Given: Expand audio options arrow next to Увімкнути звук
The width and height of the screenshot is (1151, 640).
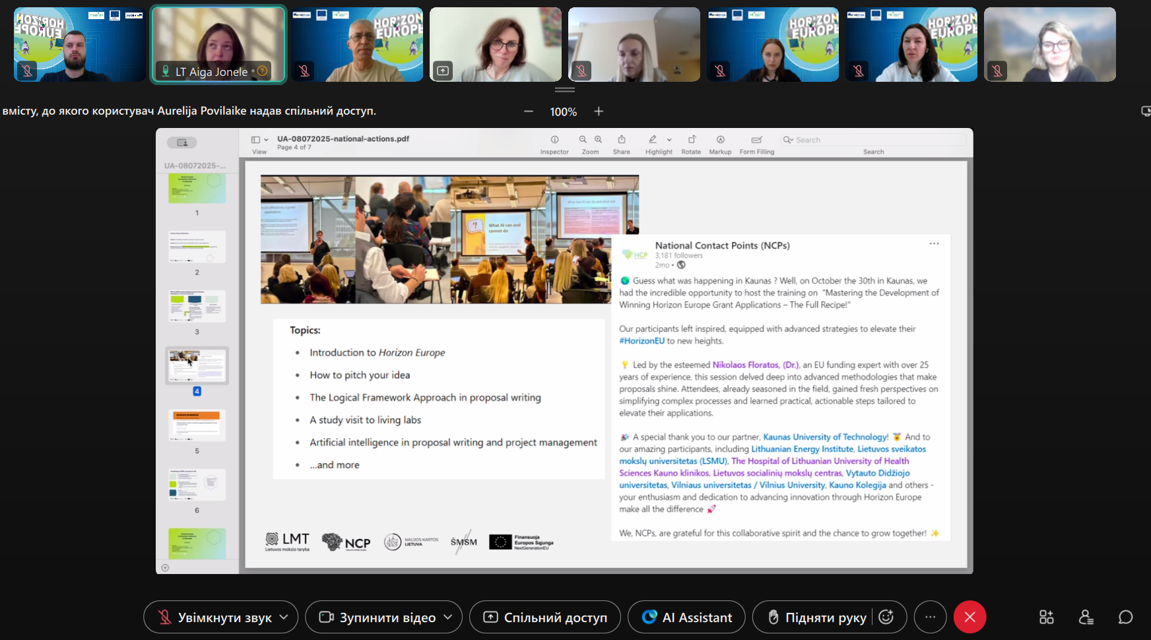Looking at the screenshot, I should tap(284, 617).
